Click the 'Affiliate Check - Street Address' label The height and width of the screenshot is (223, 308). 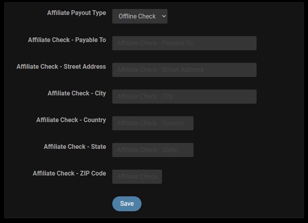click(61, 67)
